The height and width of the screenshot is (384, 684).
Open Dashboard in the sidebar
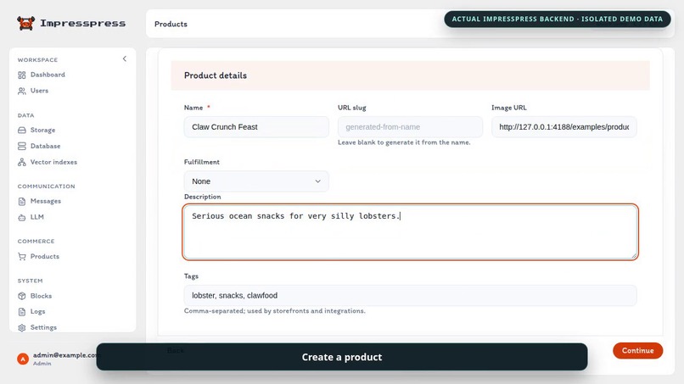tap(48, 75)
